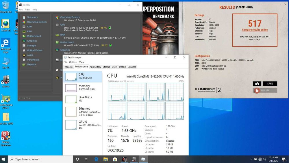Open volume control in system tray
Viewport: 289px width, 163px height.
click(265, 159)
